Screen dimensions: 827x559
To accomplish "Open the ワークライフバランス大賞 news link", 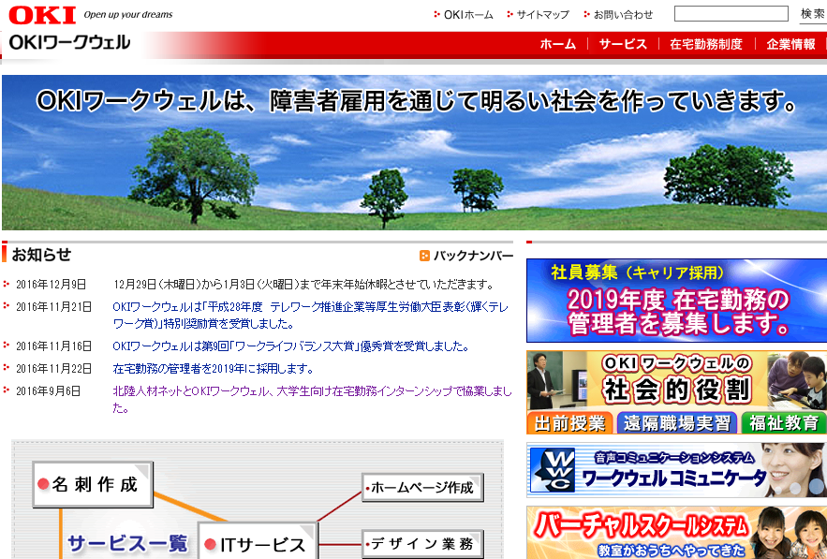I will click(x=290, y=346).
